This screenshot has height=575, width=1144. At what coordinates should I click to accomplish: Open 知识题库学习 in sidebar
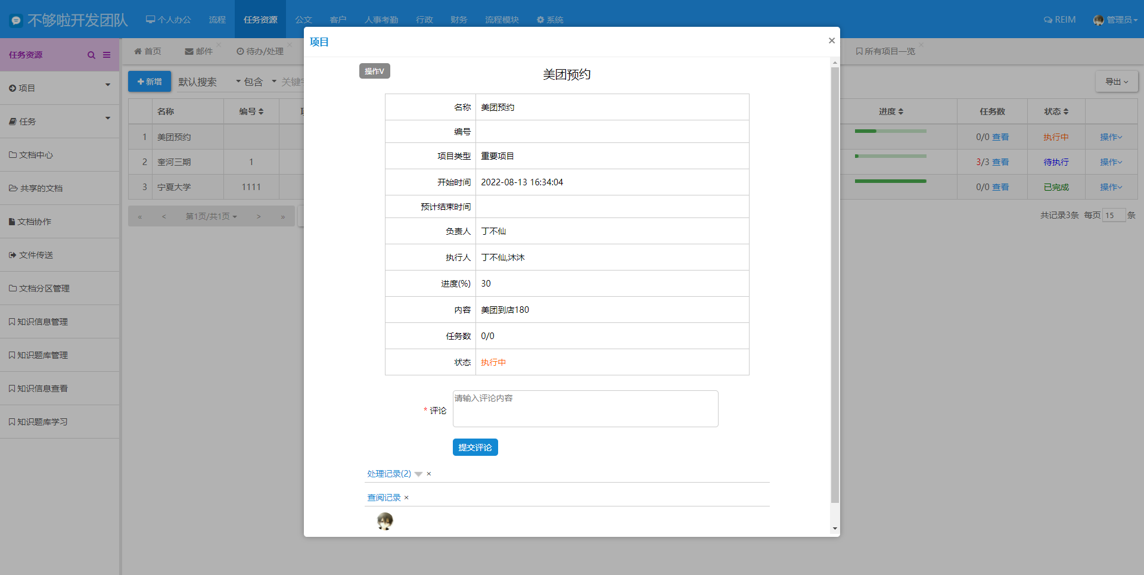click(60, 422)
